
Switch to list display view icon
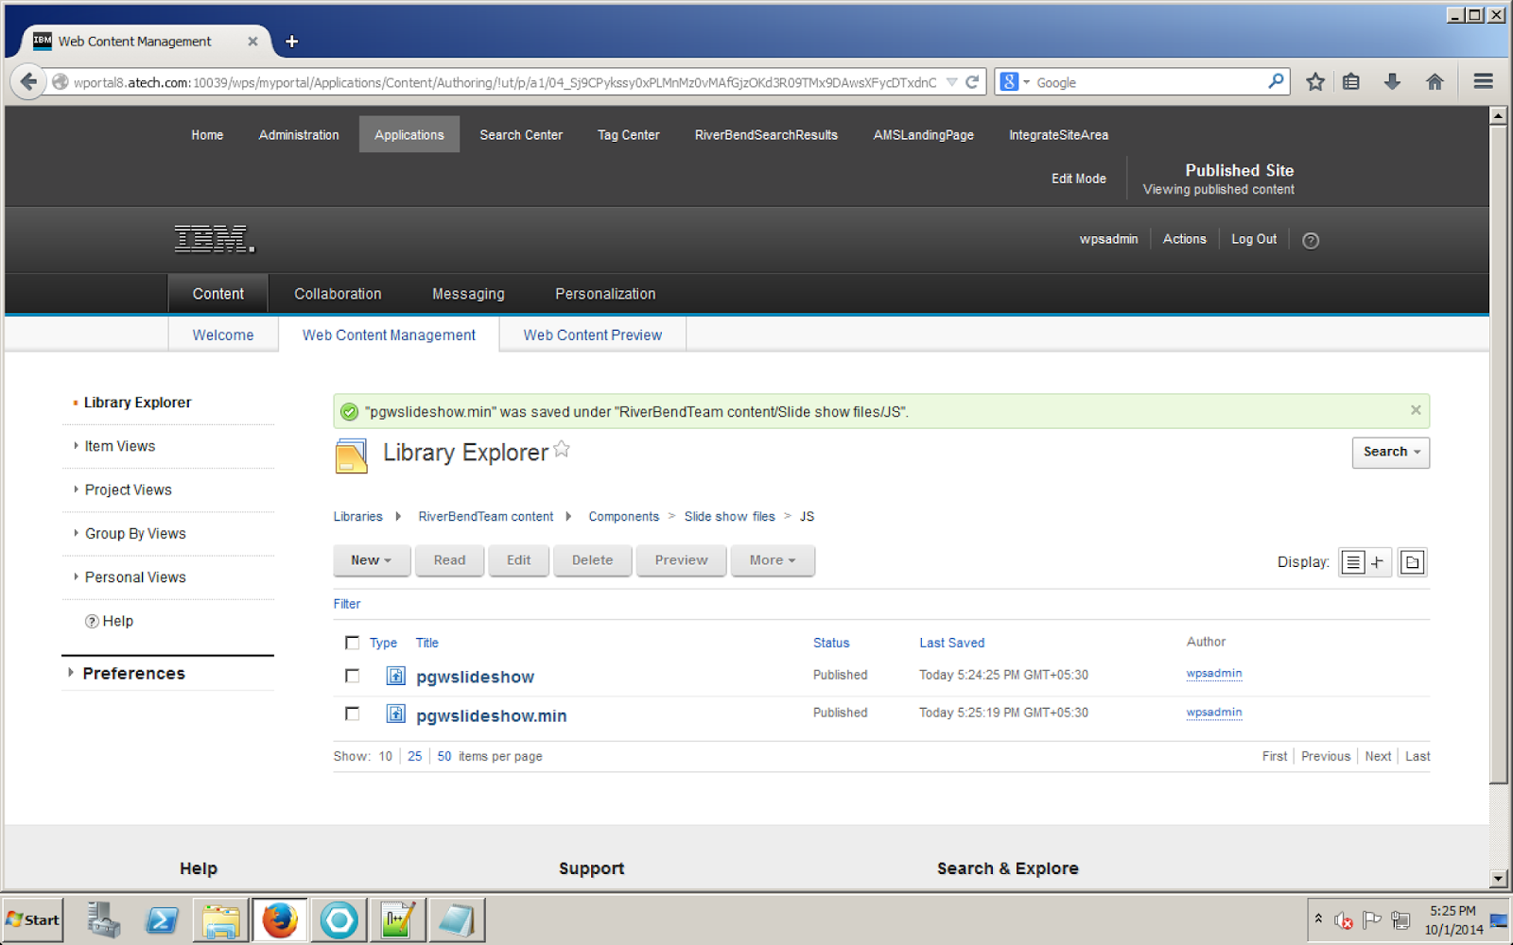click(x=1353, y=562)
